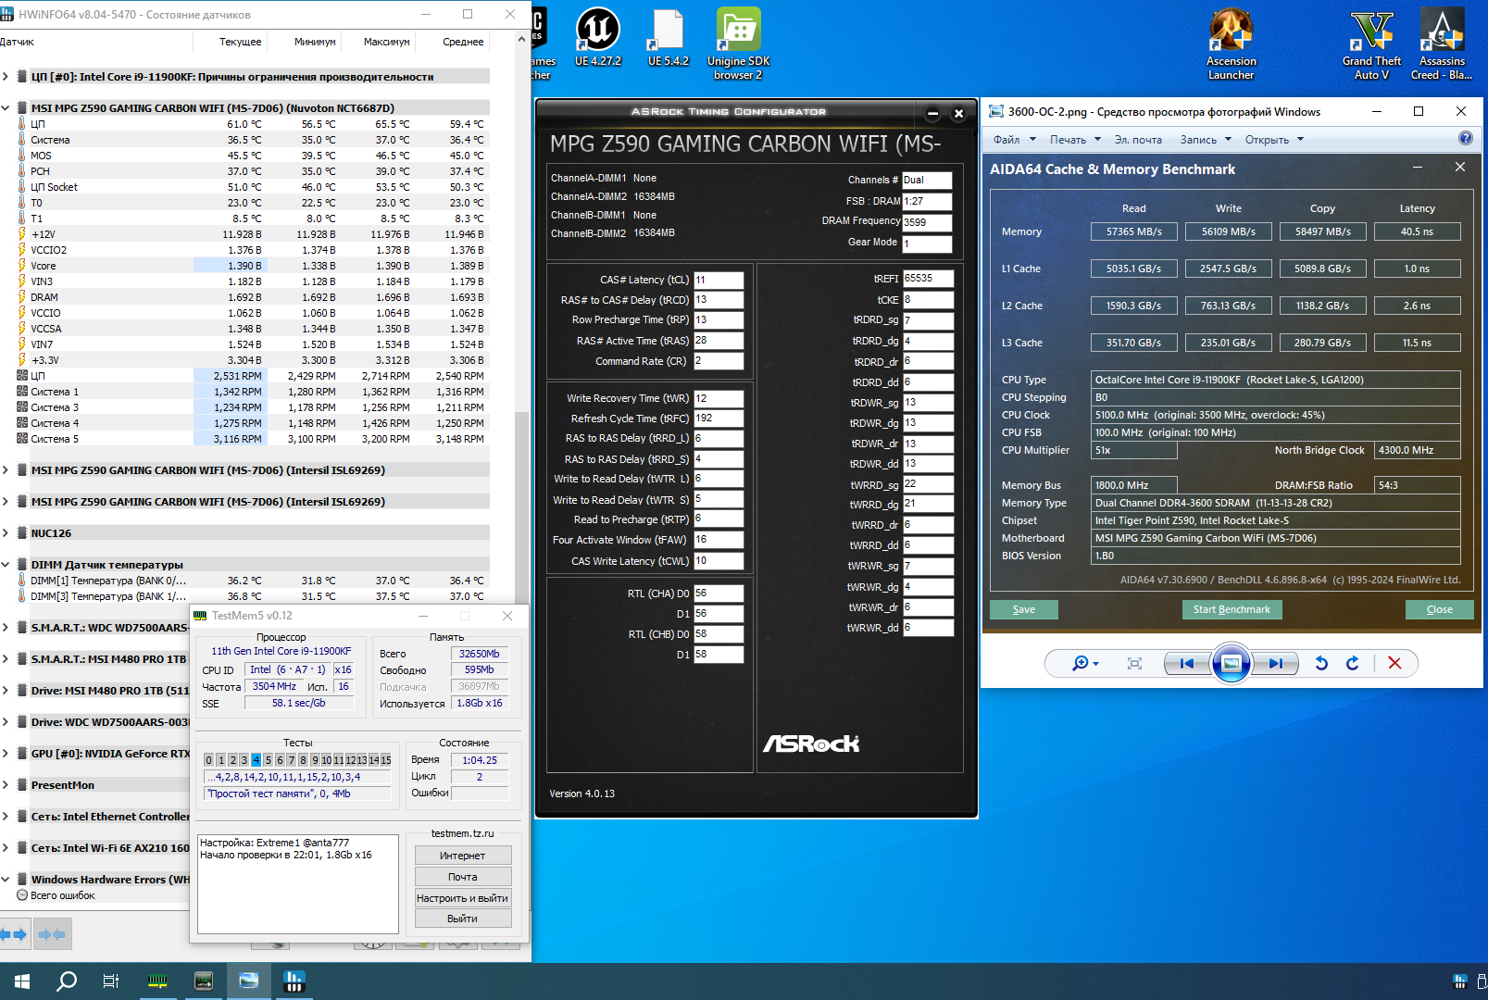The width and height of the screenshot is (1488, 1000).
Task: Launch Unigine SDK browser 2 shortcut
Action: pos(738,44)
